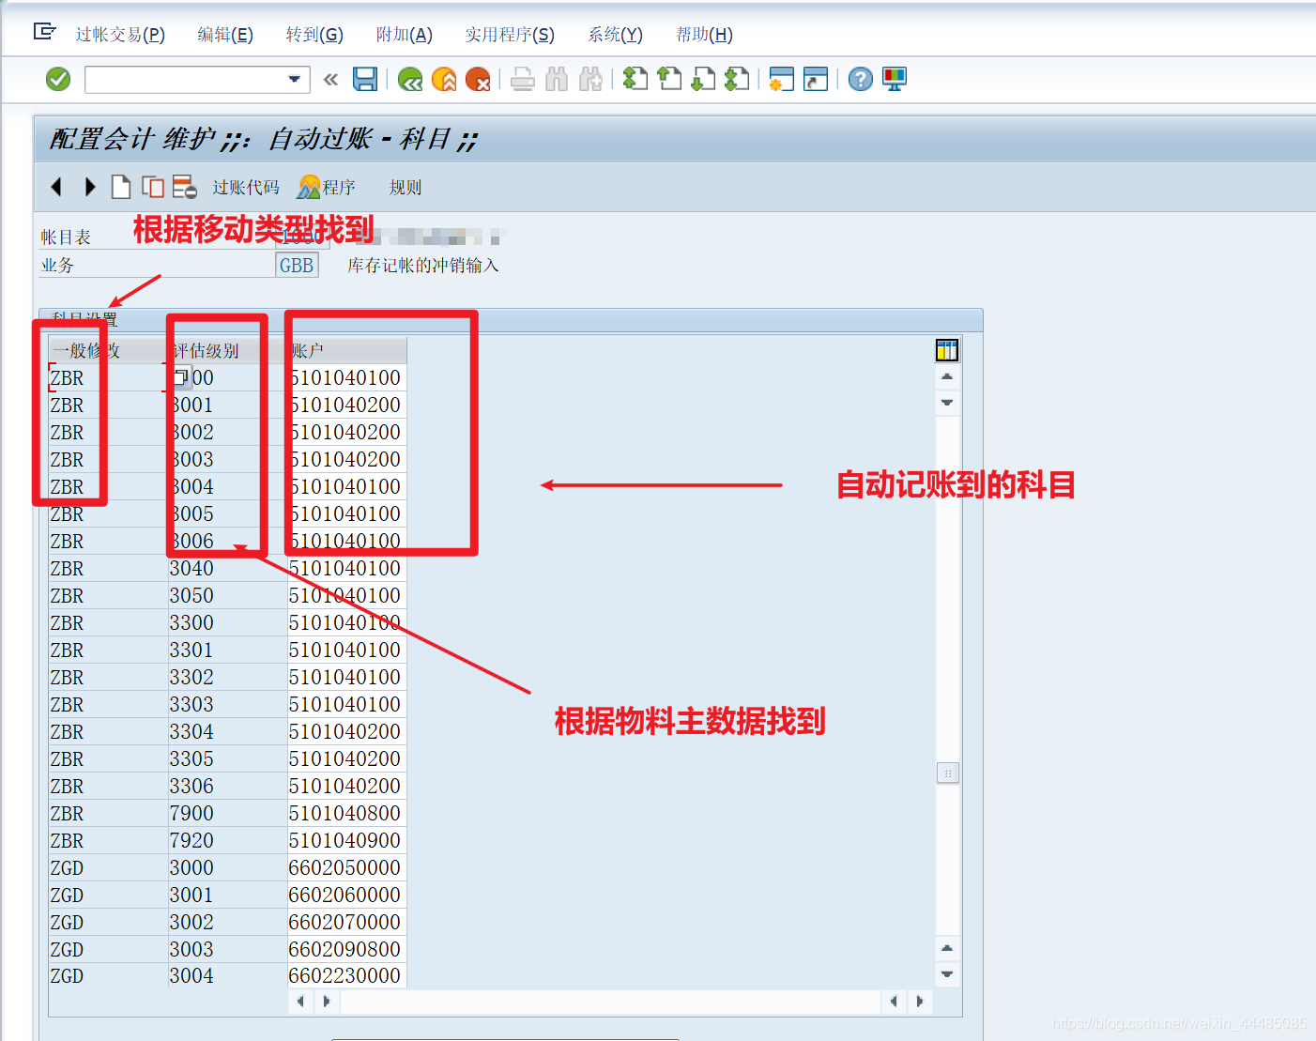This screenshot has height=1041, width=1316.
Task: Click the customize local layout monitor icon
Action: 895,79
